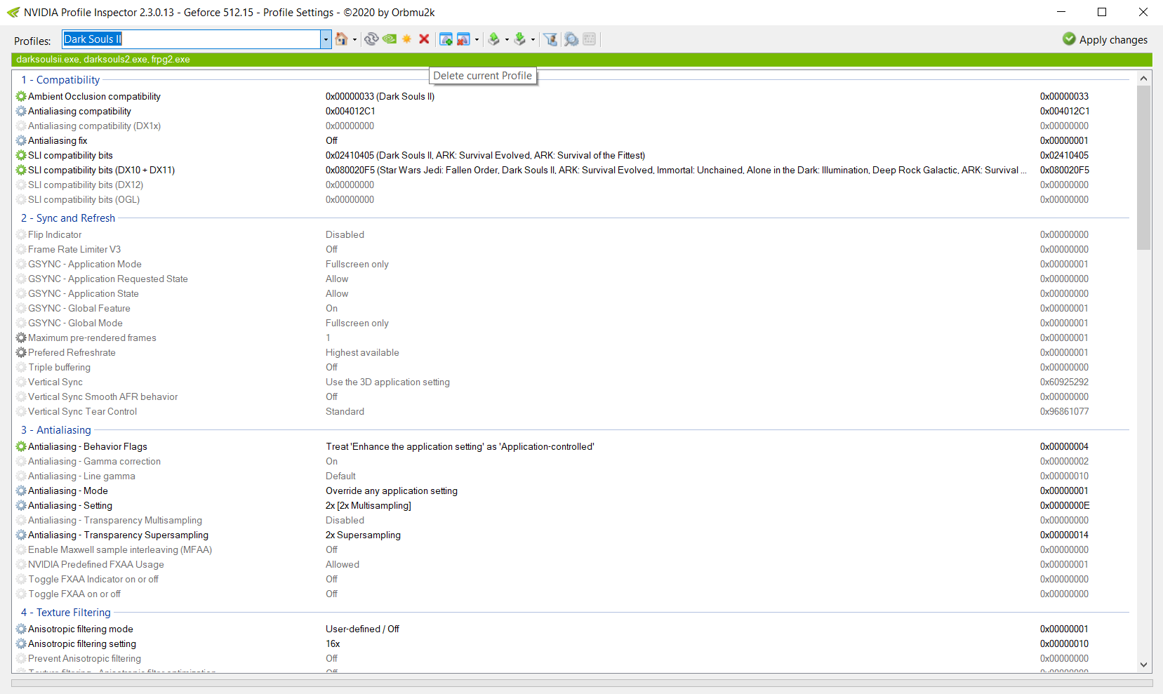Screen dimensions: 1163x694
Task: Click the hex value '0x080020F5' in the right column
Action: (1065, 170)
